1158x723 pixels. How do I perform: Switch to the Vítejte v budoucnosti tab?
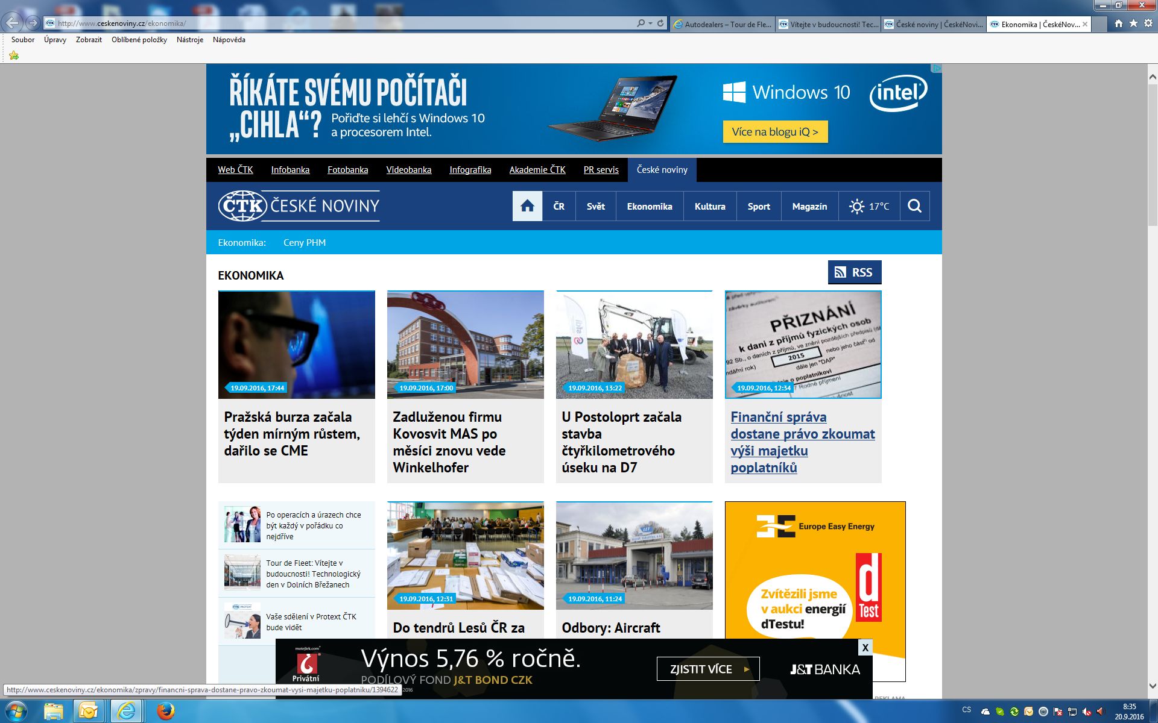(828, 24)
